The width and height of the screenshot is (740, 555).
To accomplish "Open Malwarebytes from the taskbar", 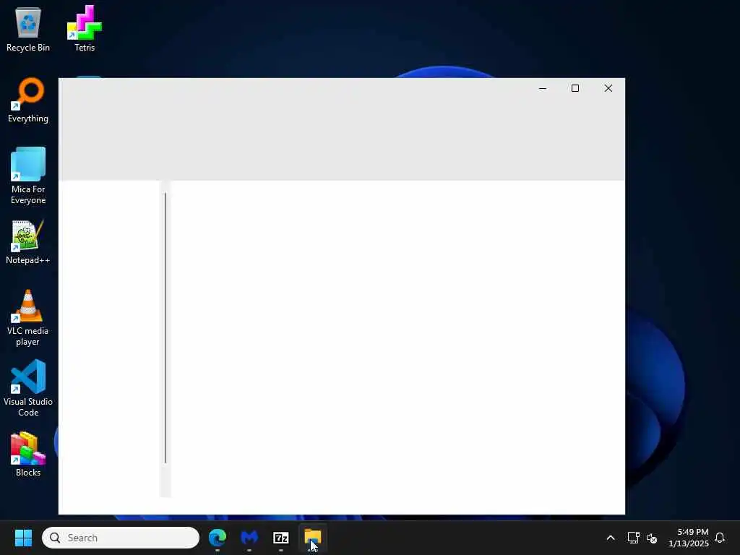I will point(249,538).
